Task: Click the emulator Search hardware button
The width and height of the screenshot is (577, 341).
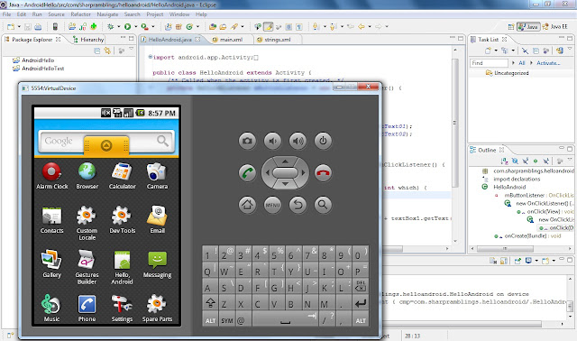Action: [x=323, y=205]
